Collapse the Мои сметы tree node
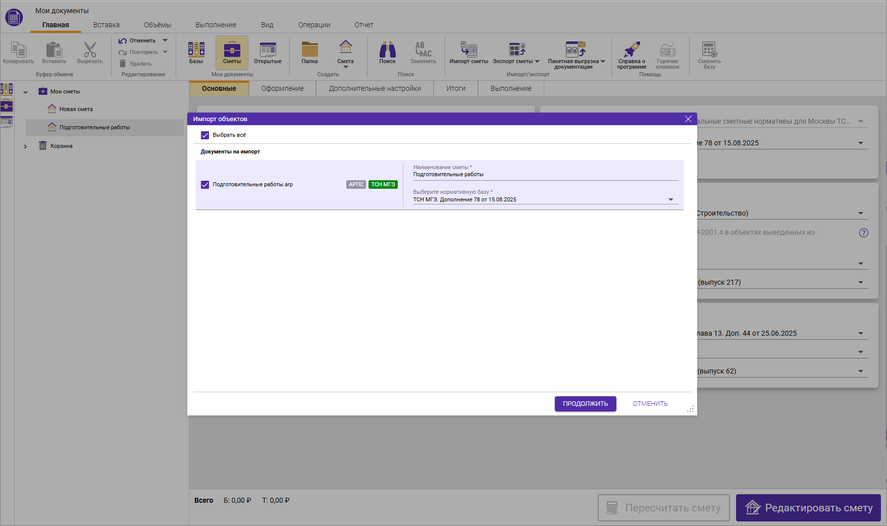Image resolution: width=887 pixels, height=526 pixels. [25, 92]
